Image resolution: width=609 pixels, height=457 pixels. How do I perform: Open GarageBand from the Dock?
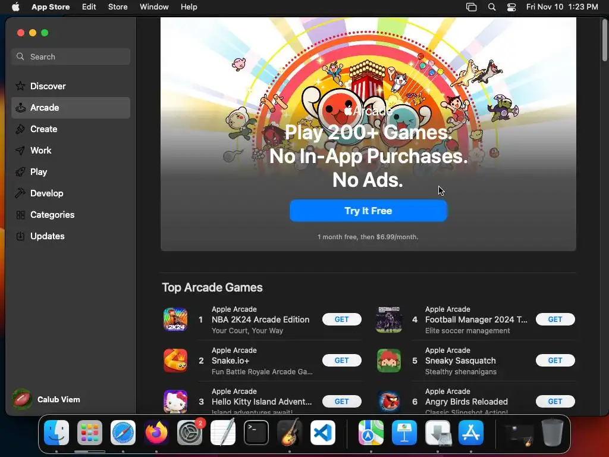[290, 433]
